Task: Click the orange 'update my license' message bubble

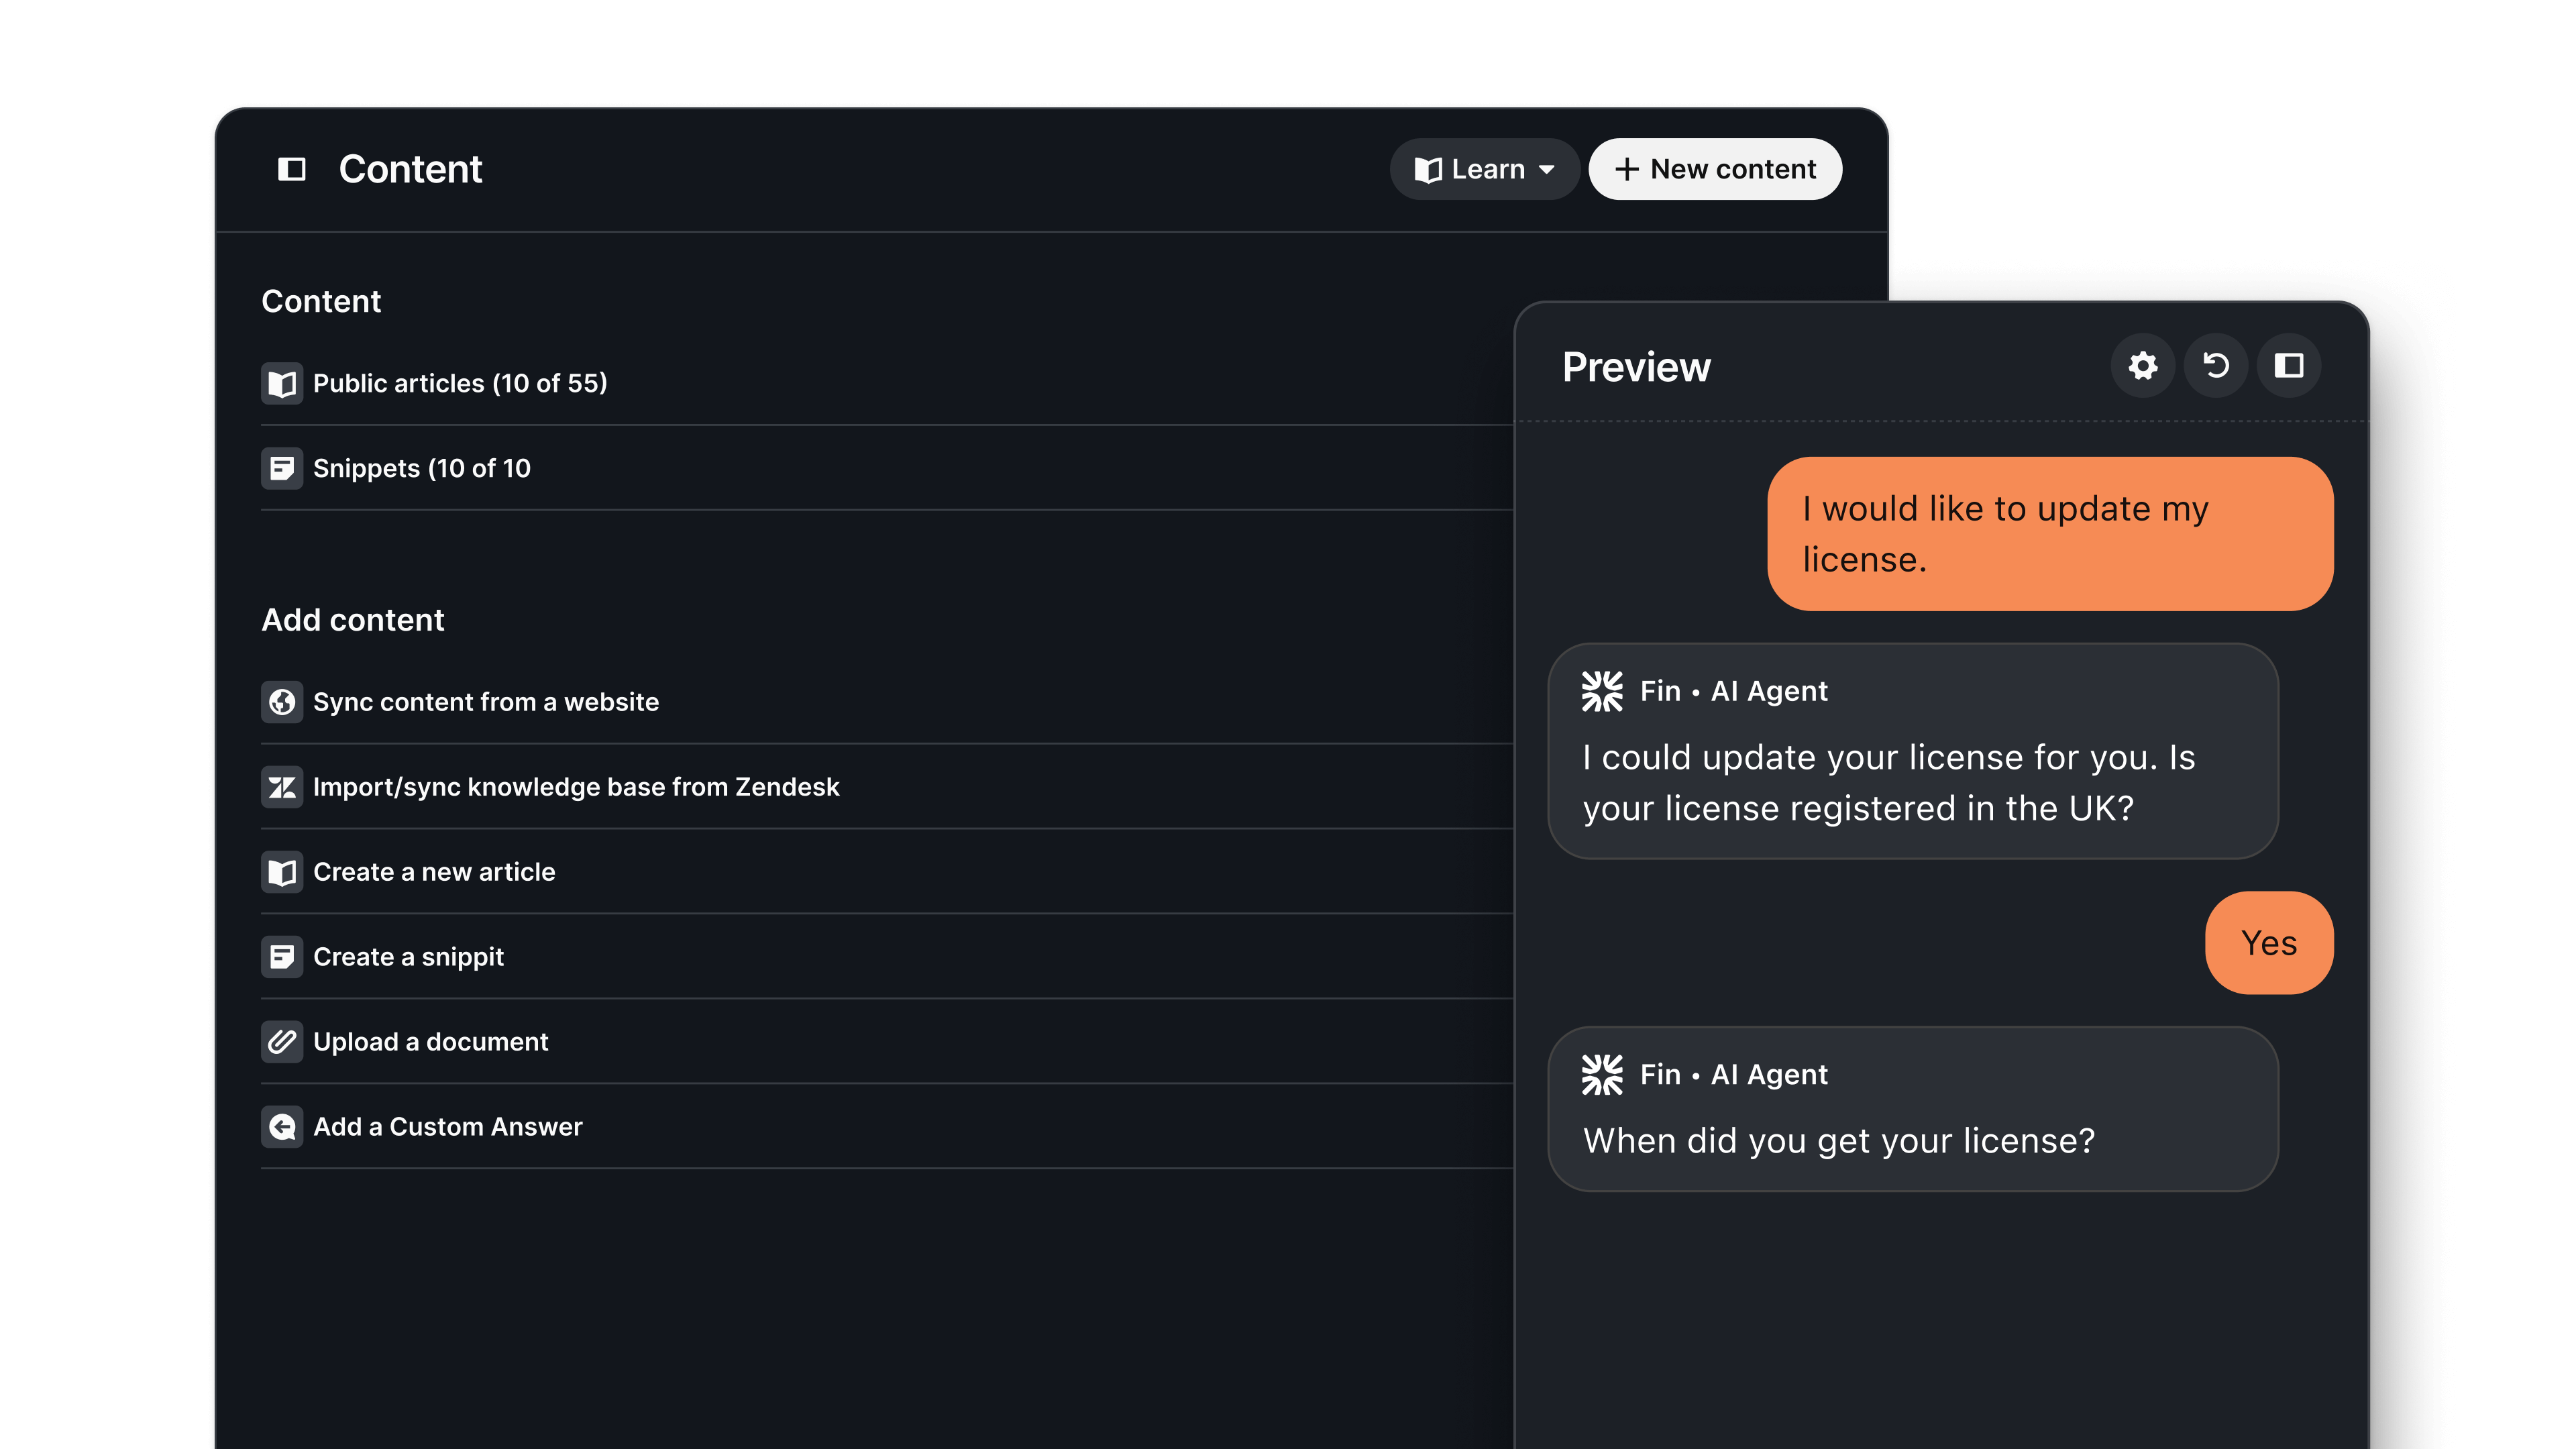Action: coord(2049,534)
